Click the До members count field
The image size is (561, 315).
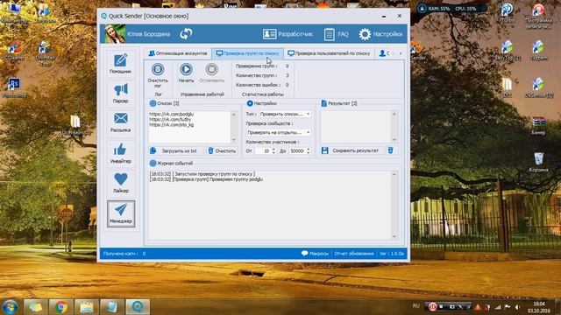click(x=296, y=151)
